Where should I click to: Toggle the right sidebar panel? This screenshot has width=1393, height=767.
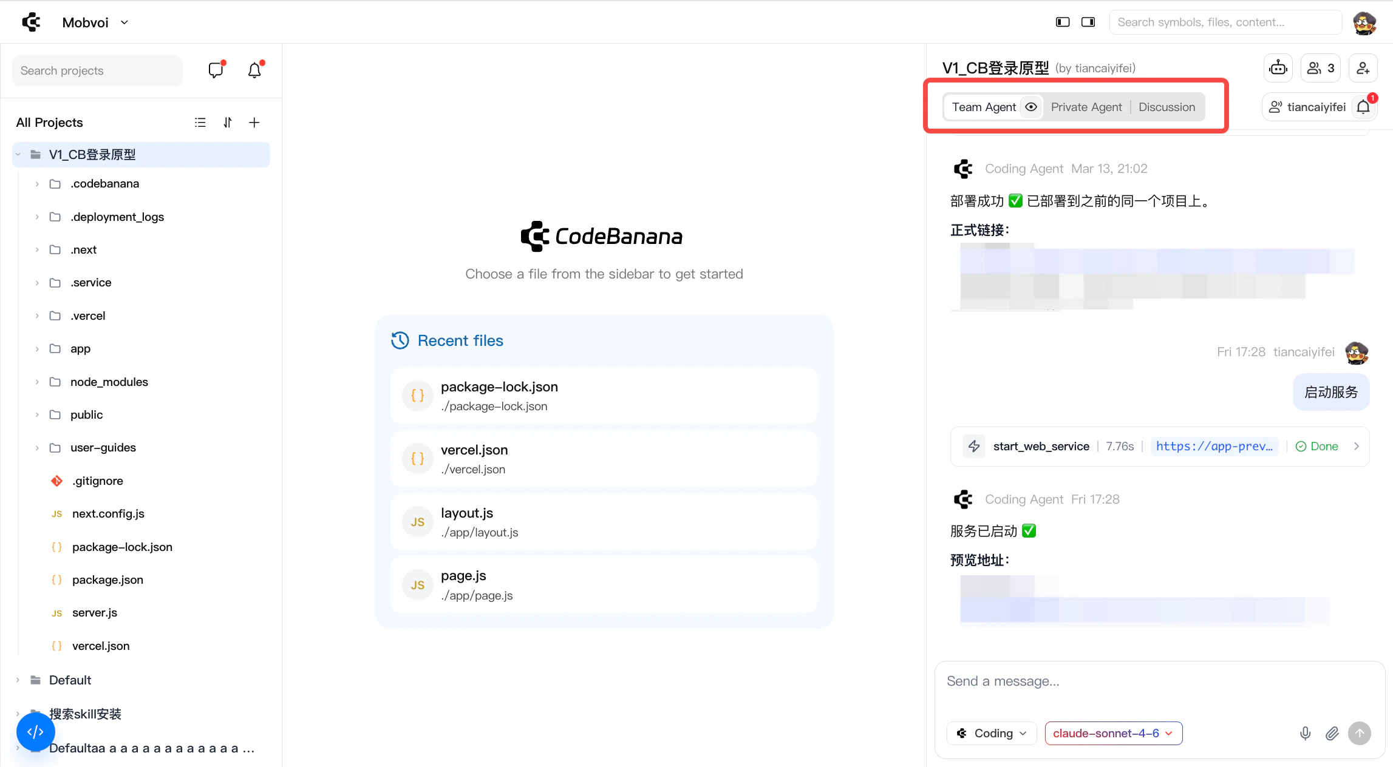click(1088, 22)
